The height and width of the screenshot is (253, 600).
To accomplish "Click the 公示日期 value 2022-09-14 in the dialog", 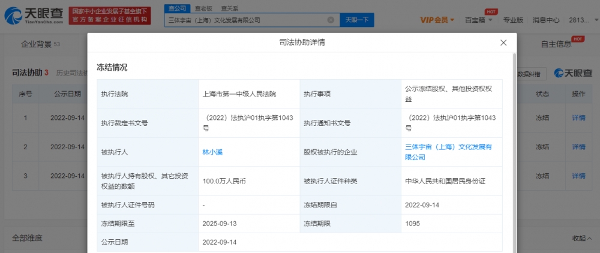I will pyautogui.click(x=220, y=242).
